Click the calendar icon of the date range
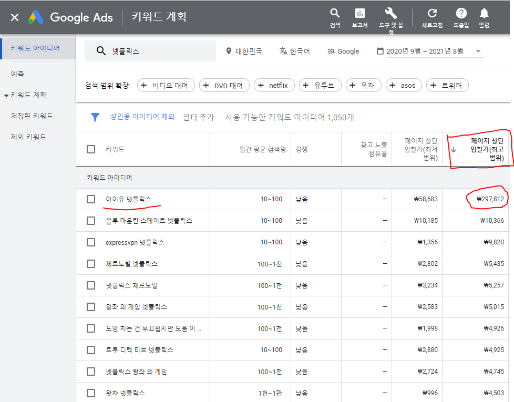 pyautogui.click(x=380, y=51)
